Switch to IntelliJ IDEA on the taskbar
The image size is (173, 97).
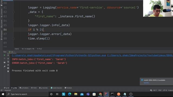106,94
